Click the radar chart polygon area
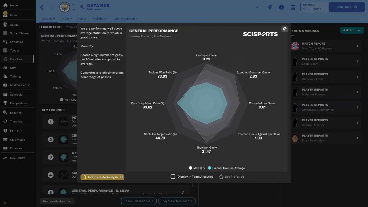The image size is (368, 207). click(x=206, y=103)
